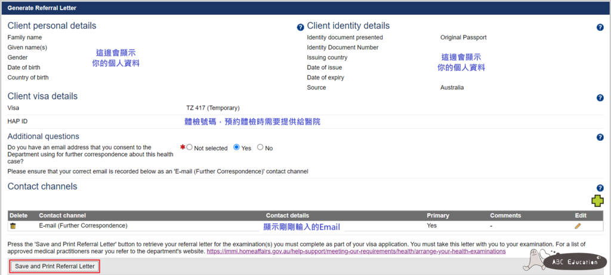The height and width of the screenshot is (275, 611).
Task: Add a new contact channel with green plus
Action: tap(597, 201)
